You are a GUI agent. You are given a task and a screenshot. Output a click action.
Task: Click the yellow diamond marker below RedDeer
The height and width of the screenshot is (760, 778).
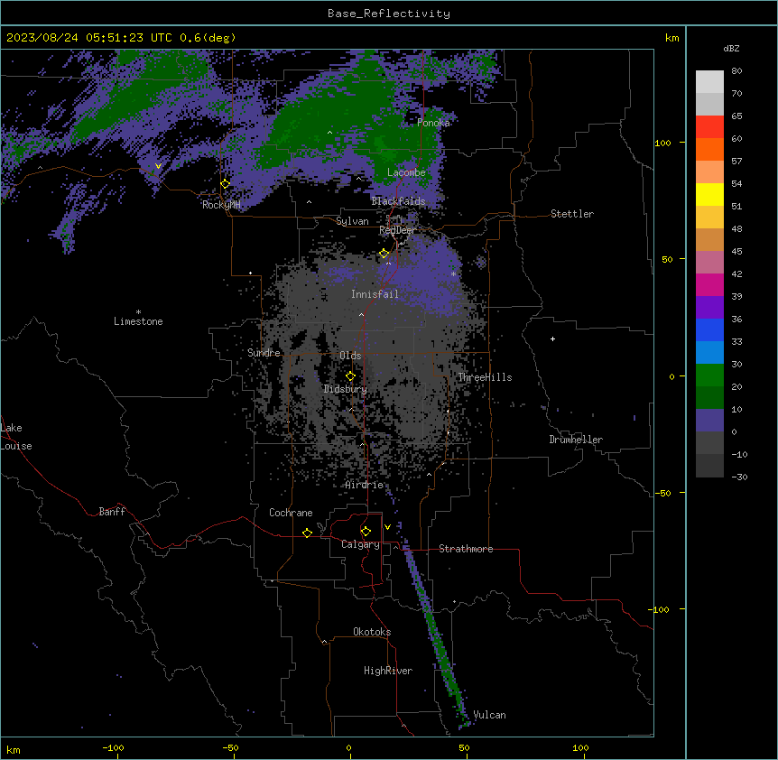coord(384,254)
